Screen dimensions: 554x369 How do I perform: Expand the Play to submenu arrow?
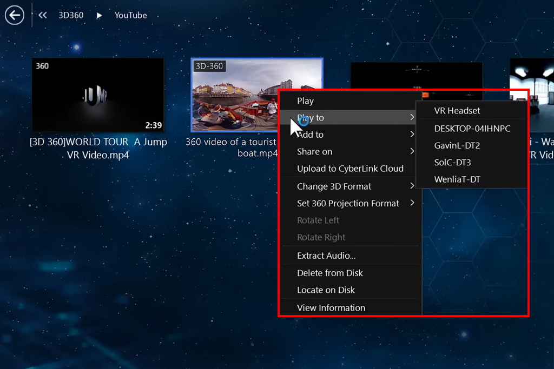pyautogui.click(x=412, y=117)
